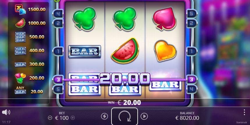Click the watermelon 1000.00 paytable entry
Viewport: 250px width, 125px height.
click(x=30, y=23)
